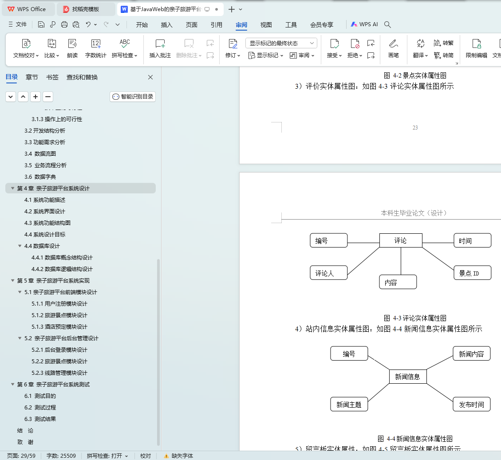Image resolution: width=501 pixels, height=460 pixels.
Task: Collapse 4.4 数据库设计 tree node
Action: (x=20, y=246)
